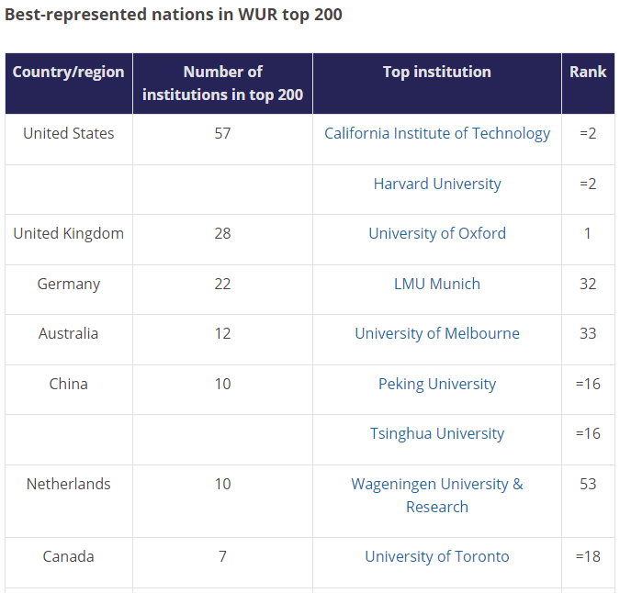Image resolution: width=620 pixels, height=593 pixels.
Task: Open the LMU Munich link
Action: coord(437,284)
